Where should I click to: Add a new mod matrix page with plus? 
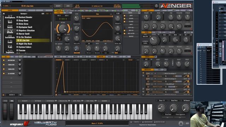pyautogui.click(x=165, y=69)
